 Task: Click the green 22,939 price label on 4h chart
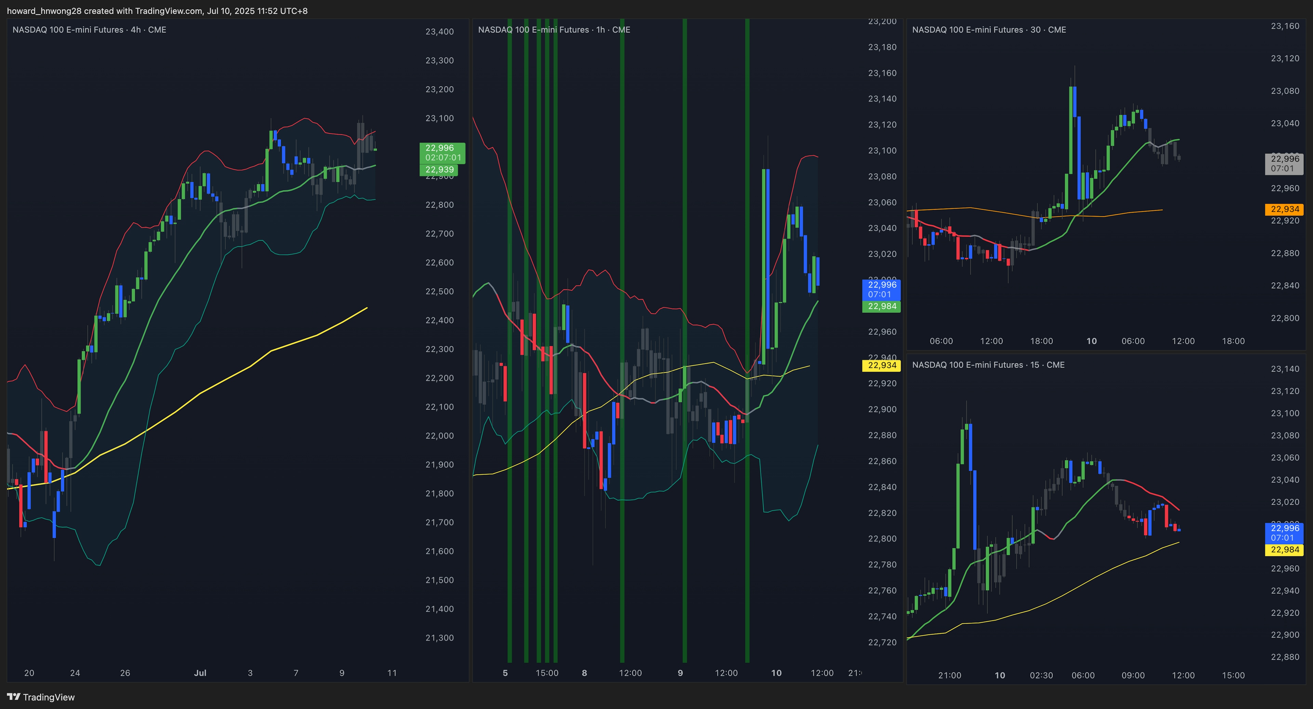tap(439, 170)
